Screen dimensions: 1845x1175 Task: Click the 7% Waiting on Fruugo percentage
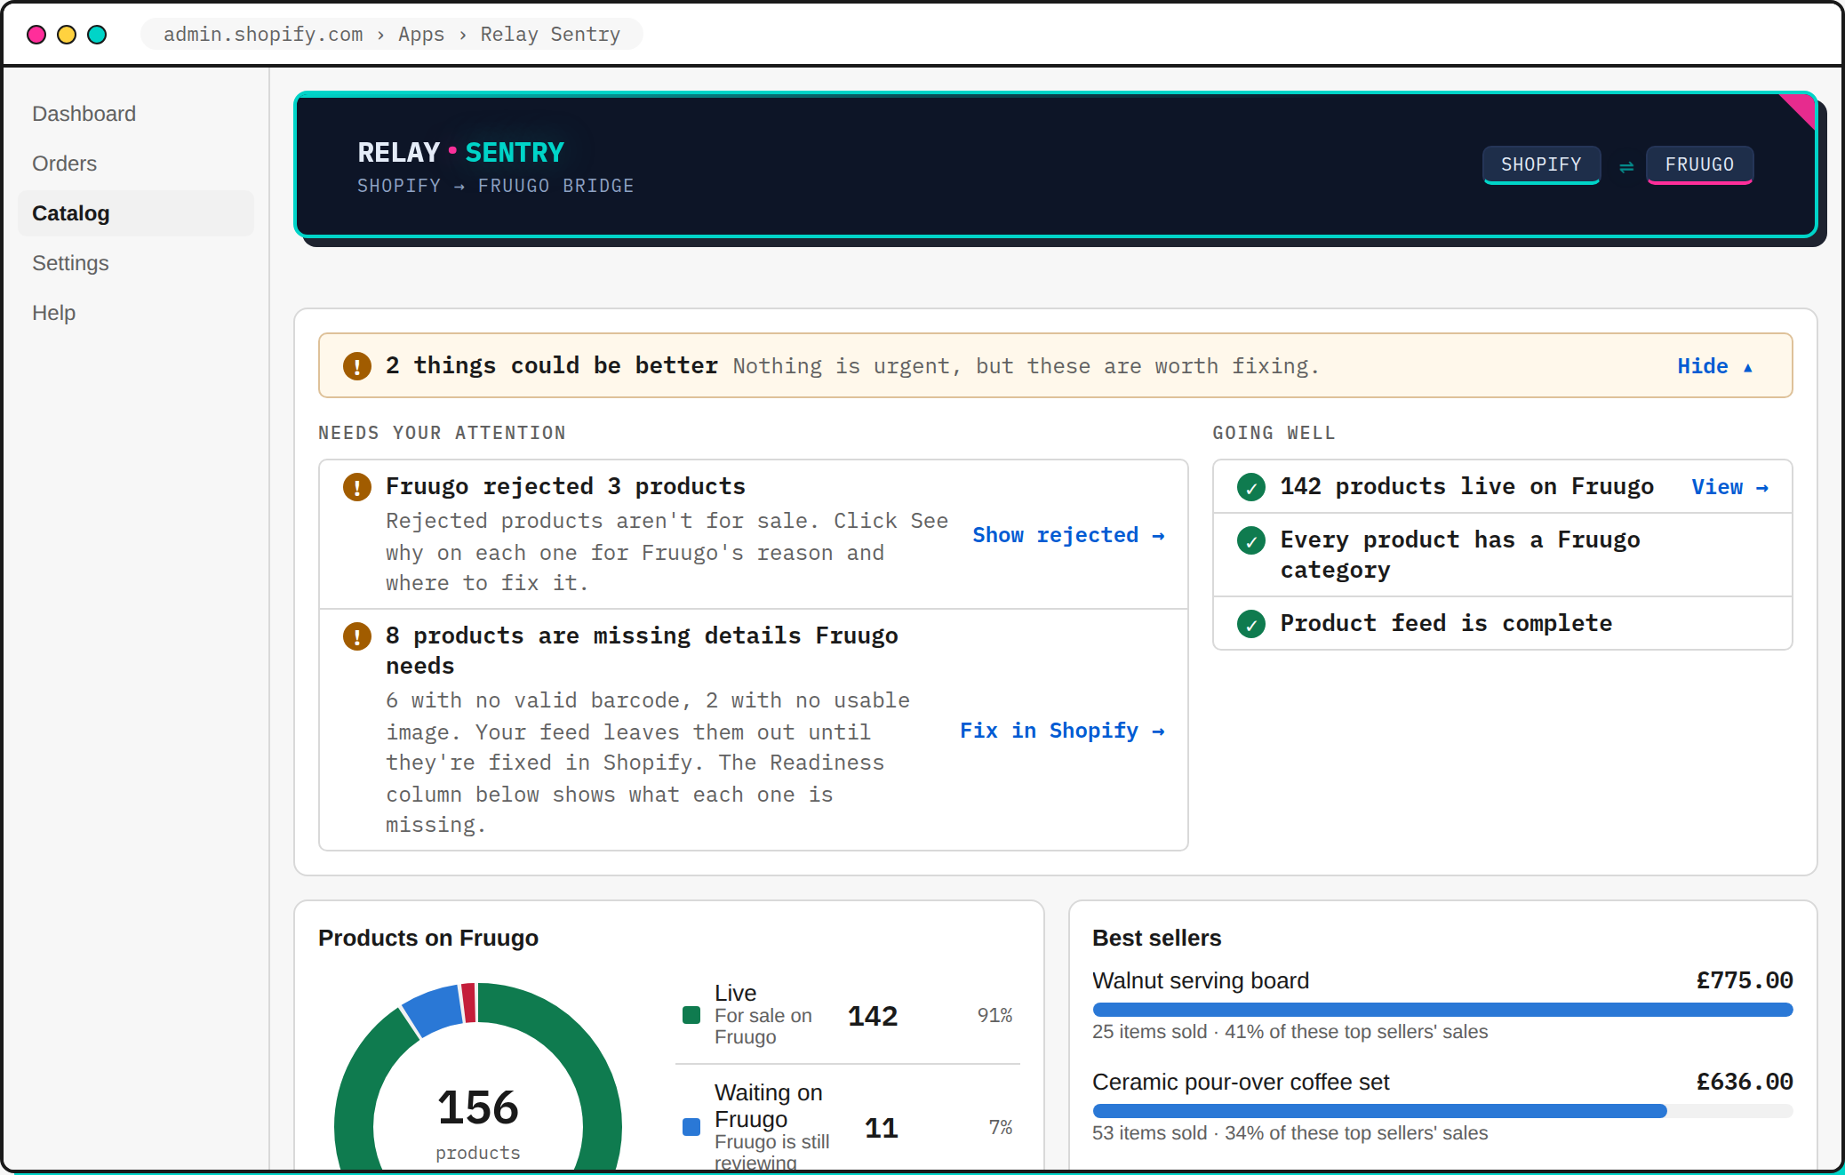(x=1001, y=1127)
